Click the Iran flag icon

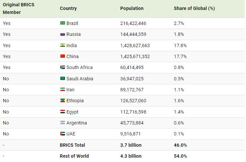[63, 89]
